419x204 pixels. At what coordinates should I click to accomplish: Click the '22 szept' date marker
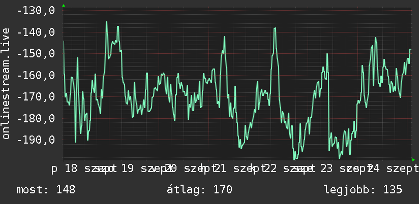coord(290,169)
